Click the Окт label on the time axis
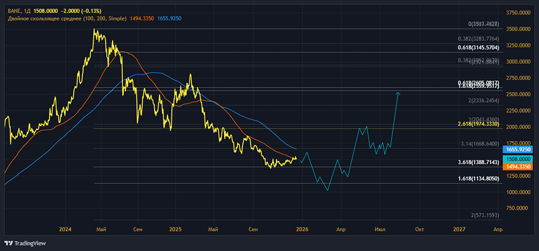The image size is (539, 251). tap(419, 229)
